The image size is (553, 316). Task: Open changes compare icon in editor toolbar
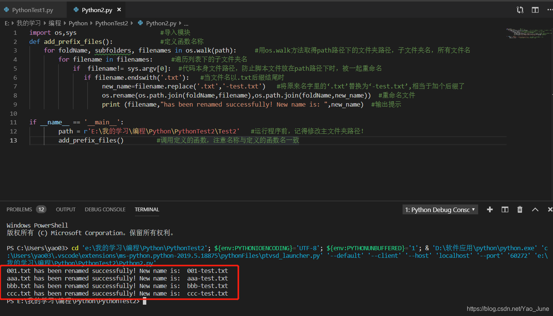tap(520, 10)
